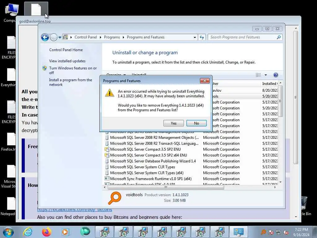Select Microsoft Sync Framework Runtime v1.0 SP1 (x64)

151,179
